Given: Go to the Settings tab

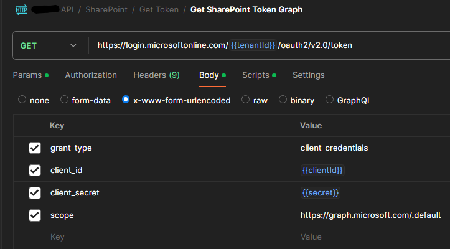Looking at the screenshot, I should coord(308,75).
